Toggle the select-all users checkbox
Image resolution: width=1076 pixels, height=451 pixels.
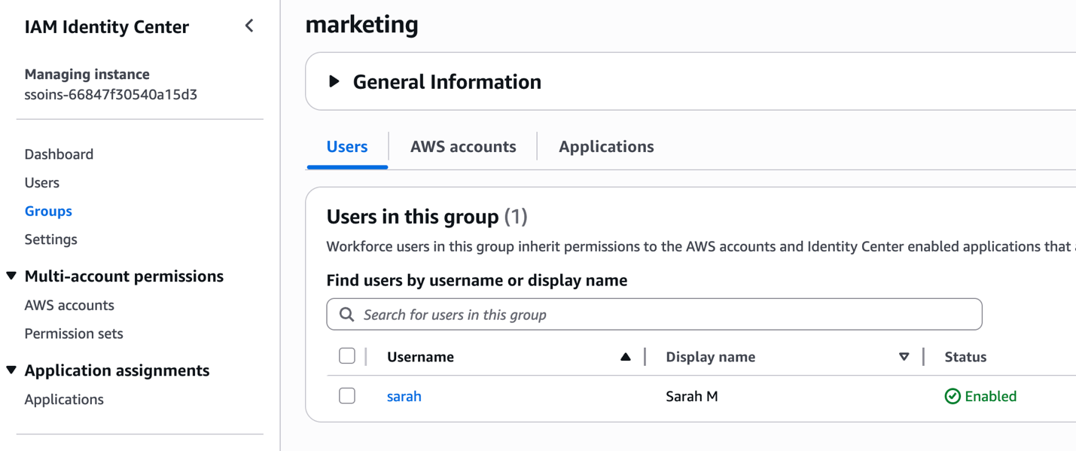point(347,356)
